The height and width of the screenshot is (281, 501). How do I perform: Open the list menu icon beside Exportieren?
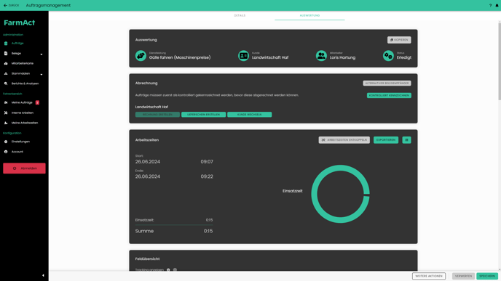(x=406, y=140)
